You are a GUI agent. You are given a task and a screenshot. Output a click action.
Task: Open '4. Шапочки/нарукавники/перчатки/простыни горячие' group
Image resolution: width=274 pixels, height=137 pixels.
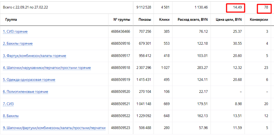click(47, 68)
